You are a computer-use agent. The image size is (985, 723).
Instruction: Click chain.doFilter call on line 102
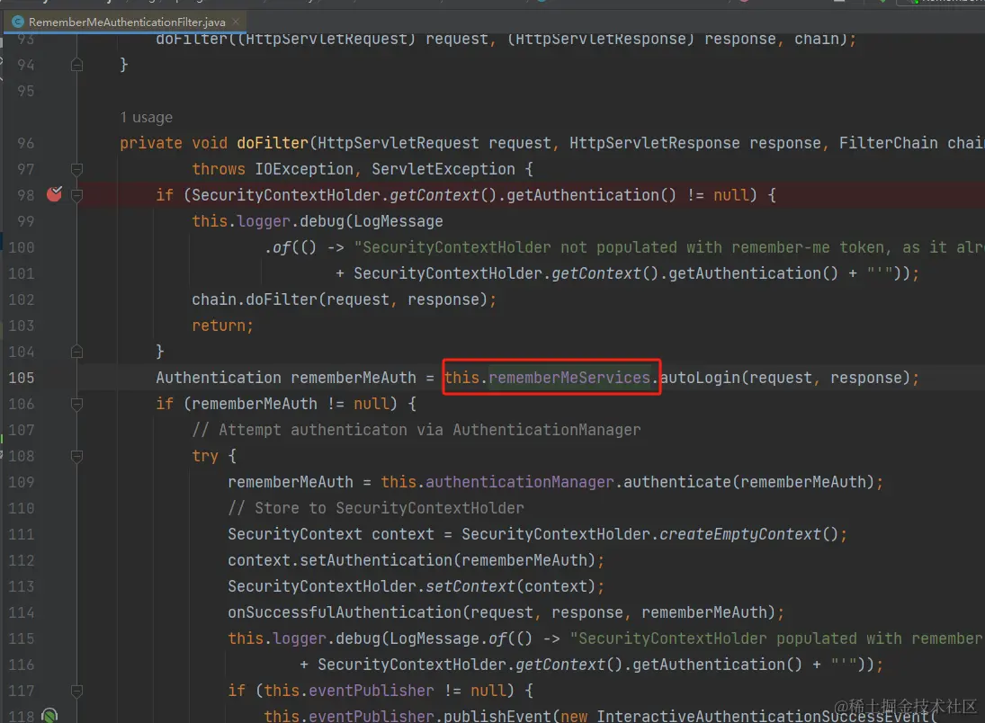coord(255,299)
